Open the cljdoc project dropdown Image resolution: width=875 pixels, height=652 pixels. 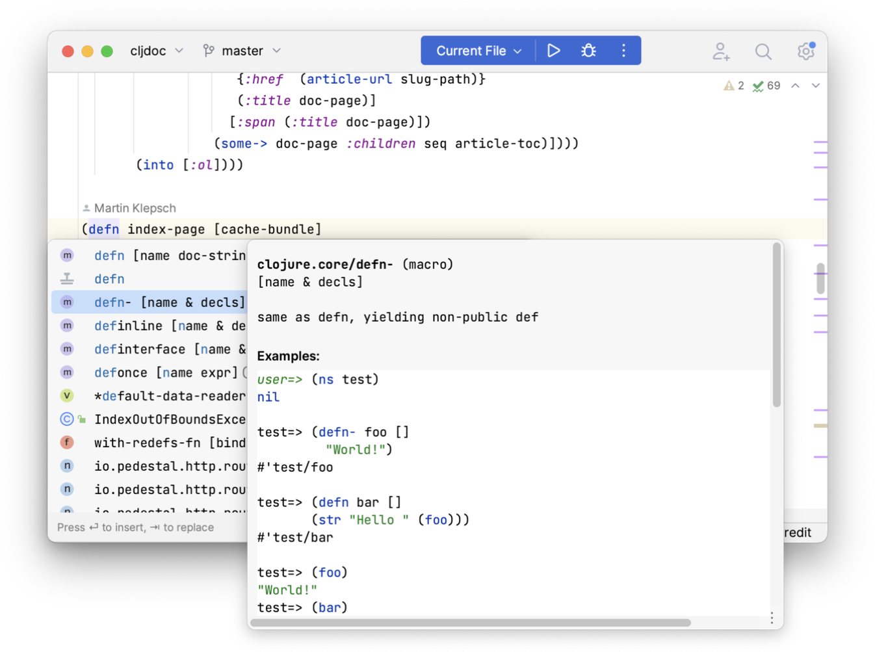click(x=157, y=51)
